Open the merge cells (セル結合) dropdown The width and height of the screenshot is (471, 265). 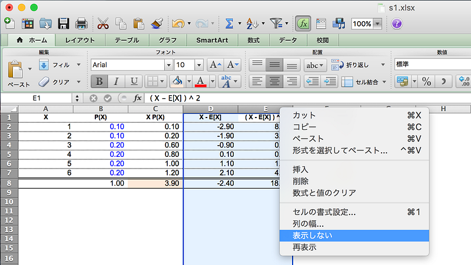(384, 82)
